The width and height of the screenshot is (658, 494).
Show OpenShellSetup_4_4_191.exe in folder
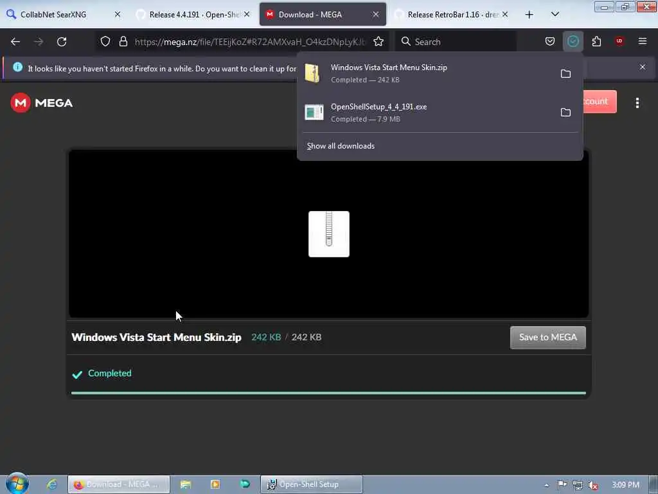[x=565, y=112]
